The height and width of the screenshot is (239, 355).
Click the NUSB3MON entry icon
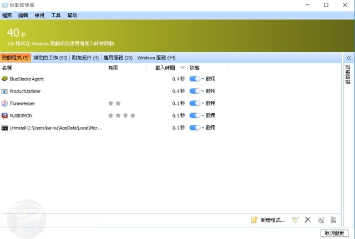5,115
